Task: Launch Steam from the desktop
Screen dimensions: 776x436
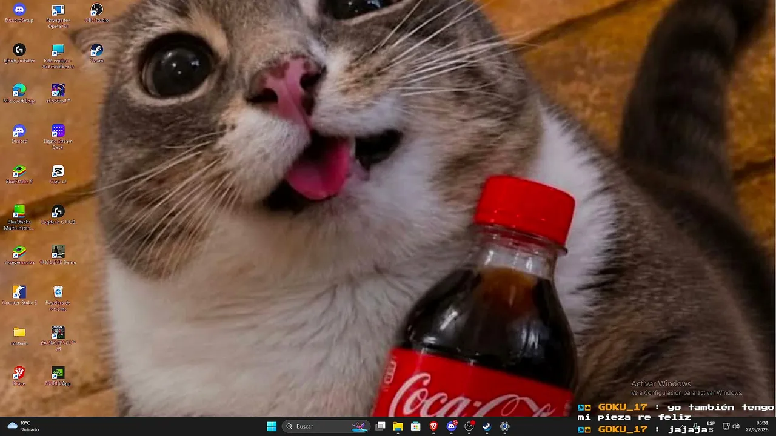Action: pyautogui.click(x=97, y=53)
